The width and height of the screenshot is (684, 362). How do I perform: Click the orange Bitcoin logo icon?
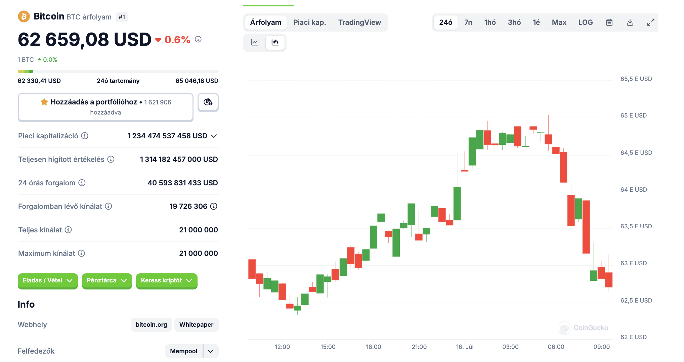click(24, 16)
